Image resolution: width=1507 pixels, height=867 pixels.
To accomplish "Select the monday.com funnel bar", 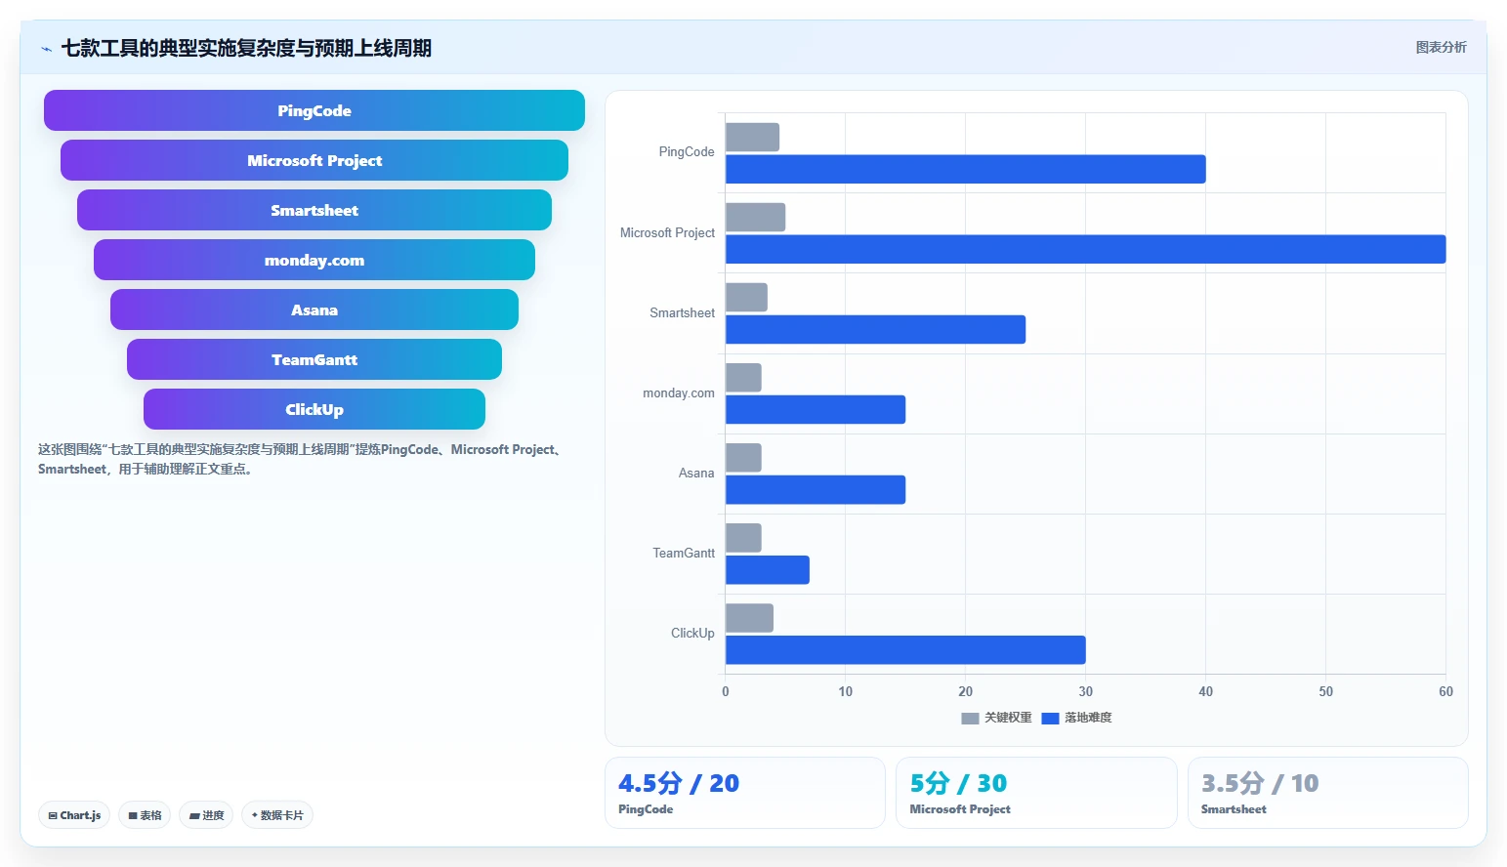I will click(314, 260).
